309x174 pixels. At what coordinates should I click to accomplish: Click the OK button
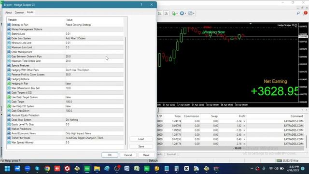coord(110,155)
